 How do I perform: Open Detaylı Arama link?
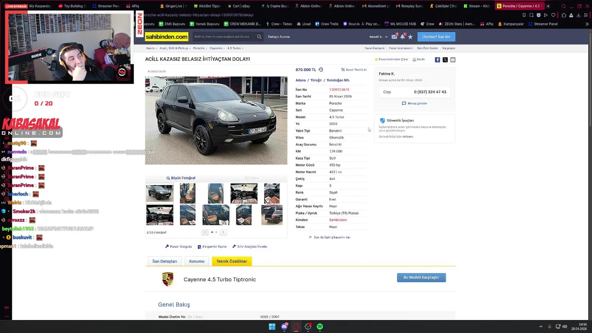click(278, 37)
